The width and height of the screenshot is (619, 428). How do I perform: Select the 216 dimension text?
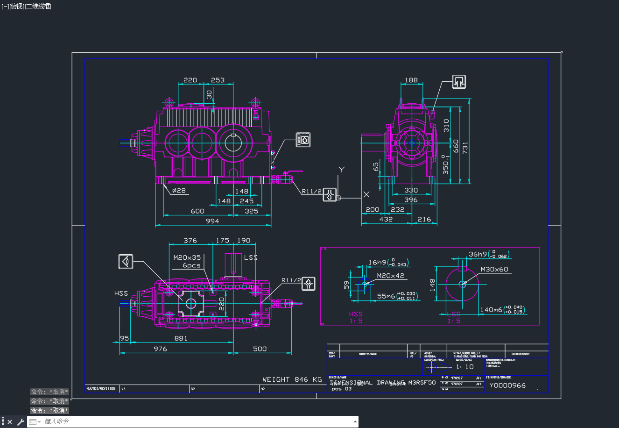[x=424, y=219]
